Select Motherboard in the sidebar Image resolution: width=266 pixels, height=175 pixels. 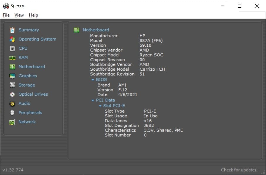click(32, 67)
